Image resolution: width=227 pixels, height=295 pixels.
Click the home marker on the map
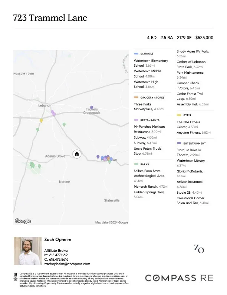tap(77, 153)
